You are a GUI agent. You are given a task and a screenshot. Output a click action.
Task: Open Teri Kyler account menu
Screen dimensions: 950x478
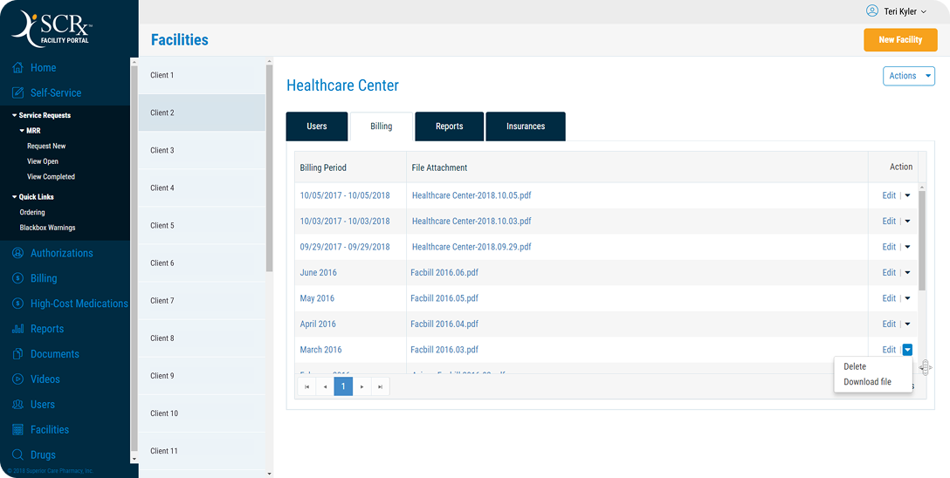[x=905, y=11]
